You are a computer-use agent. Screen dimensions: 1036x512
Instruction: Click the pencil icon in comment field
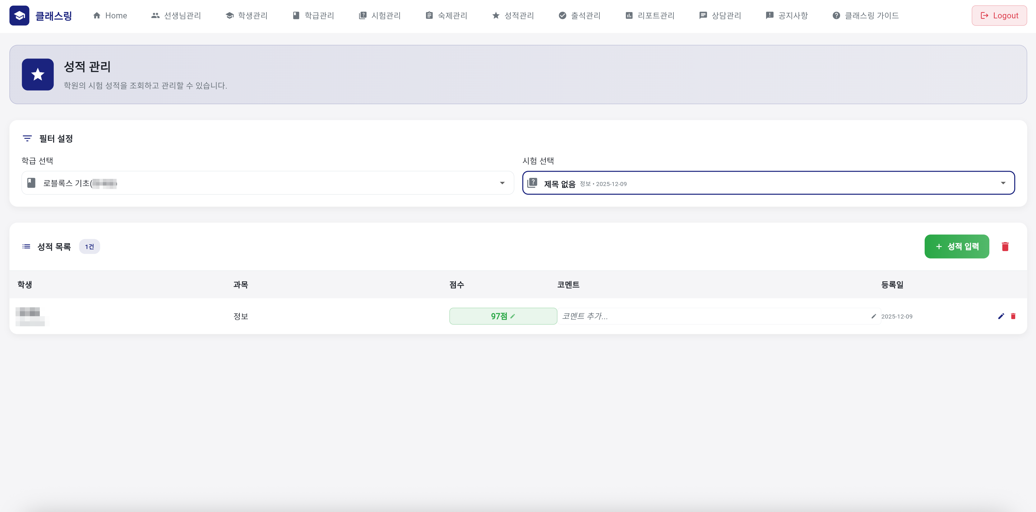(873, 316)
